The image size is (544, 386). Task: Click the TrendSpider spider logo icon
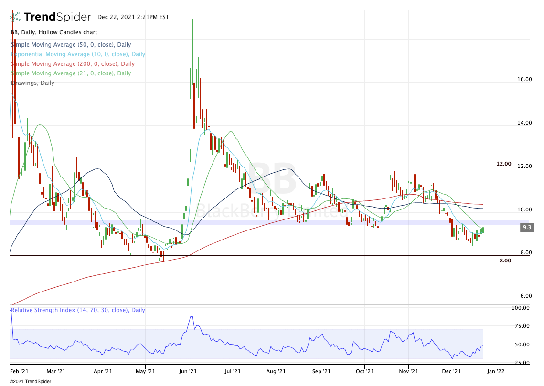[x=16, y=17]
